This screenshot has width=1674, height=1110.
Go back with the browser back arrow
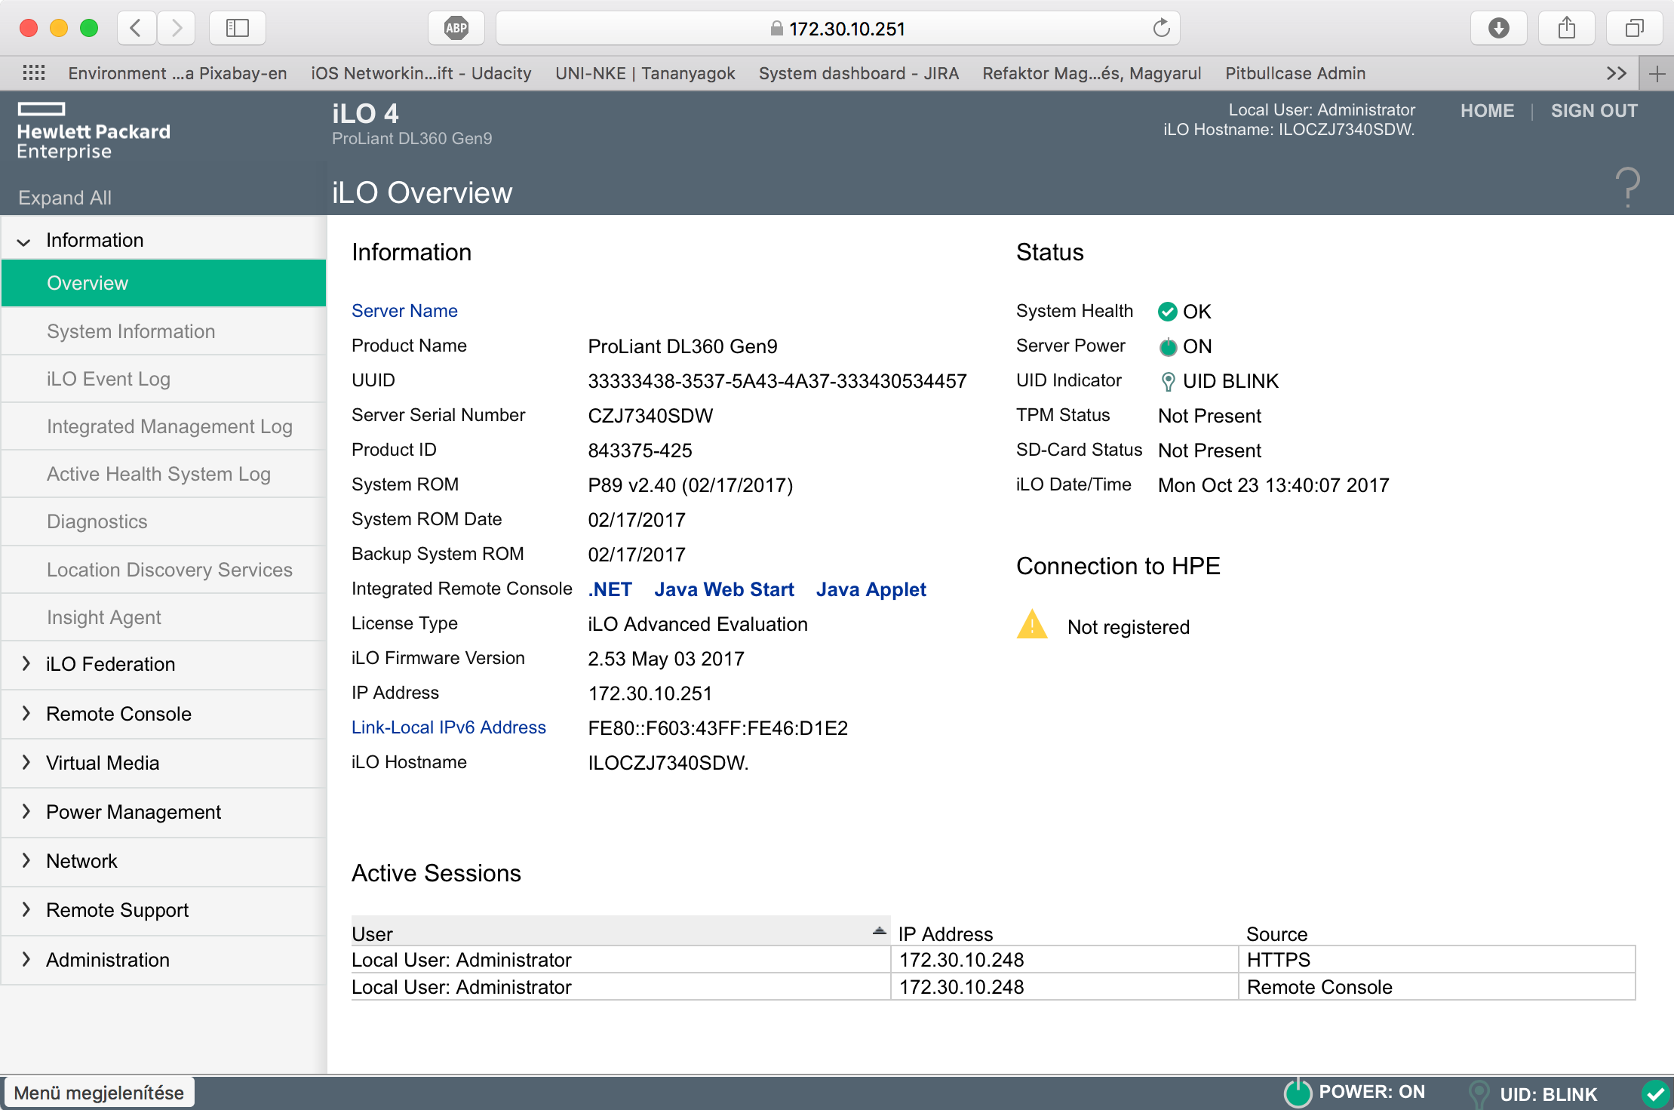coord(137,29)
